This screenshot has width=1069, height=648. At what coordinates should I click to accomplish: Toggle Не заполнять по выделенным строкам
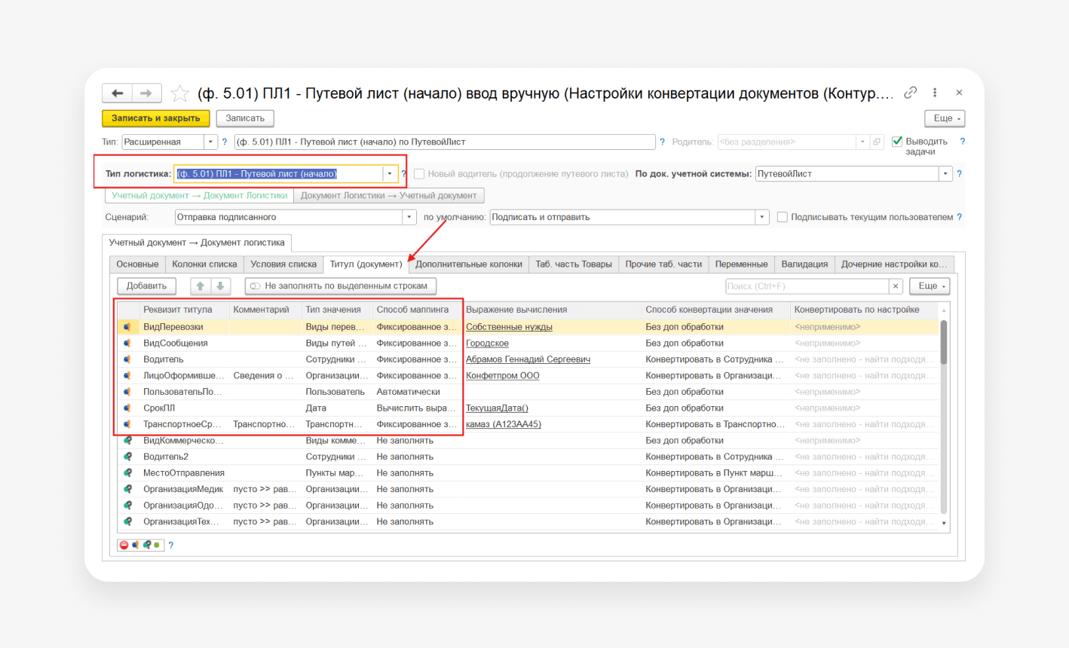click(x=341, y=286)
